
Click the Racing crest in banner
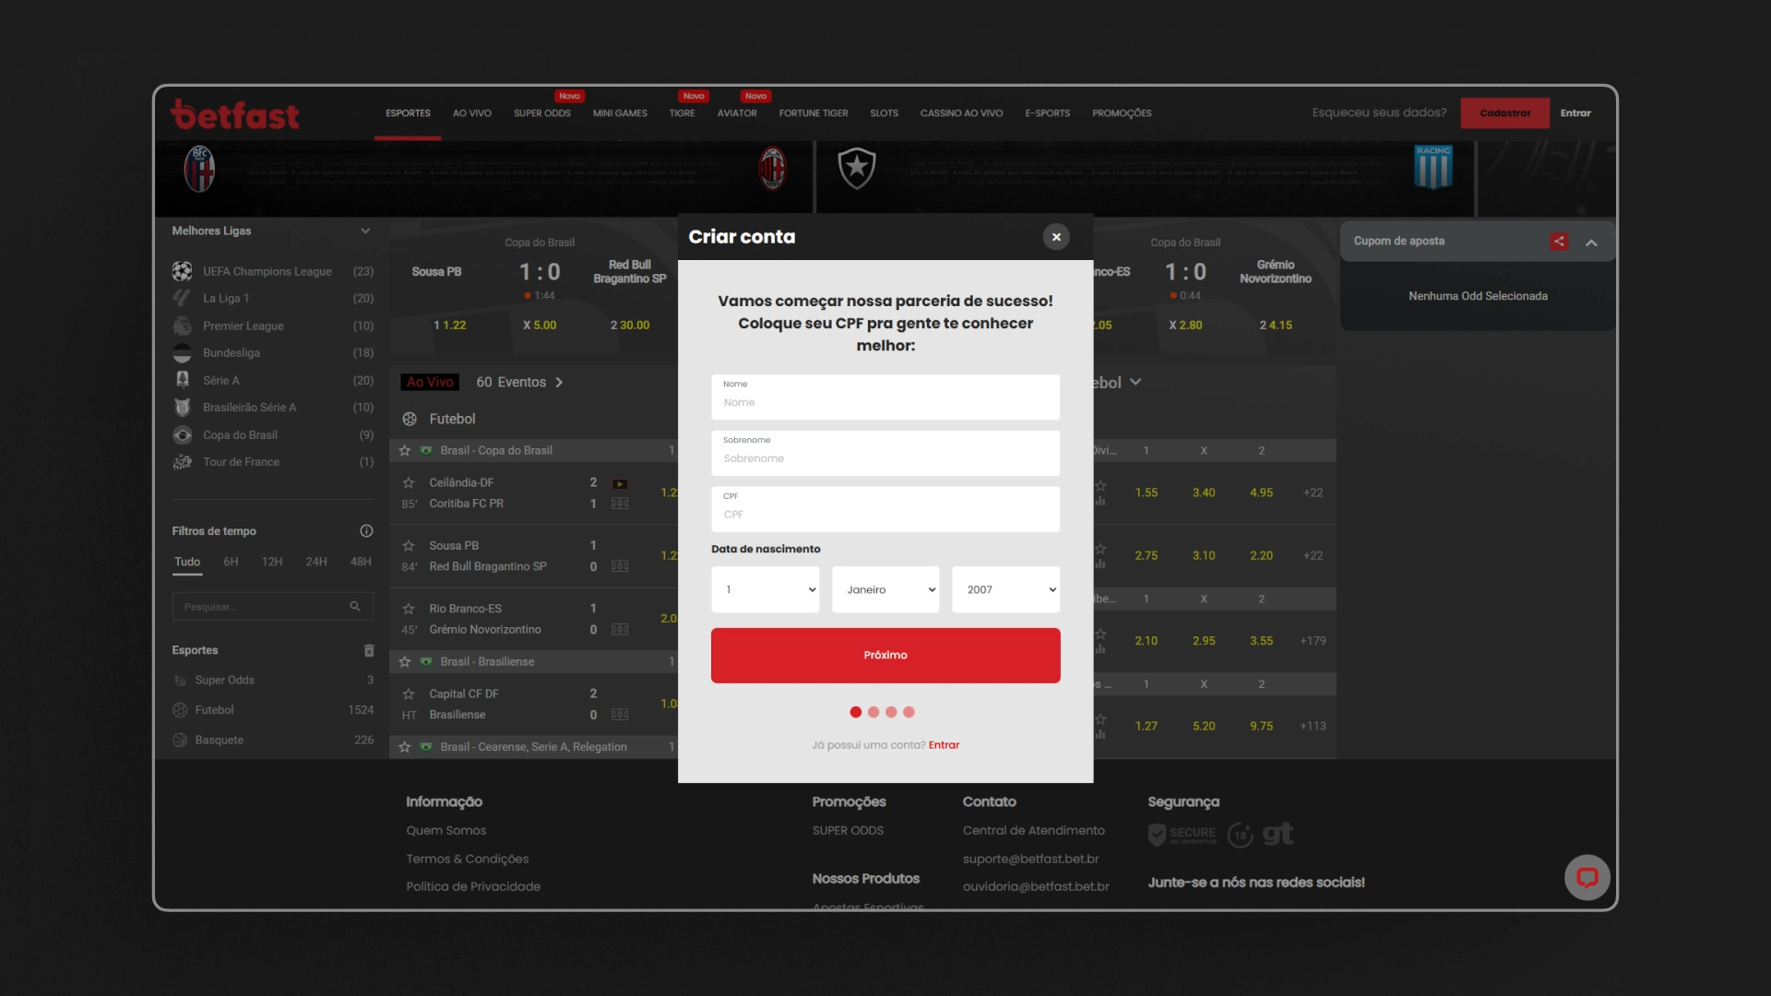[1433, 167]
